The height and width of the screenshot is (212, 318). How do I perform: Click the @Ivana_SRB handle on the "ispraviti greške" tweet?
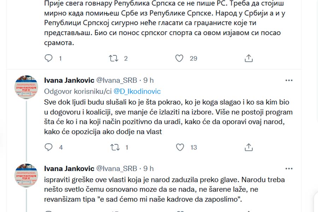click(x=116, y=169)
